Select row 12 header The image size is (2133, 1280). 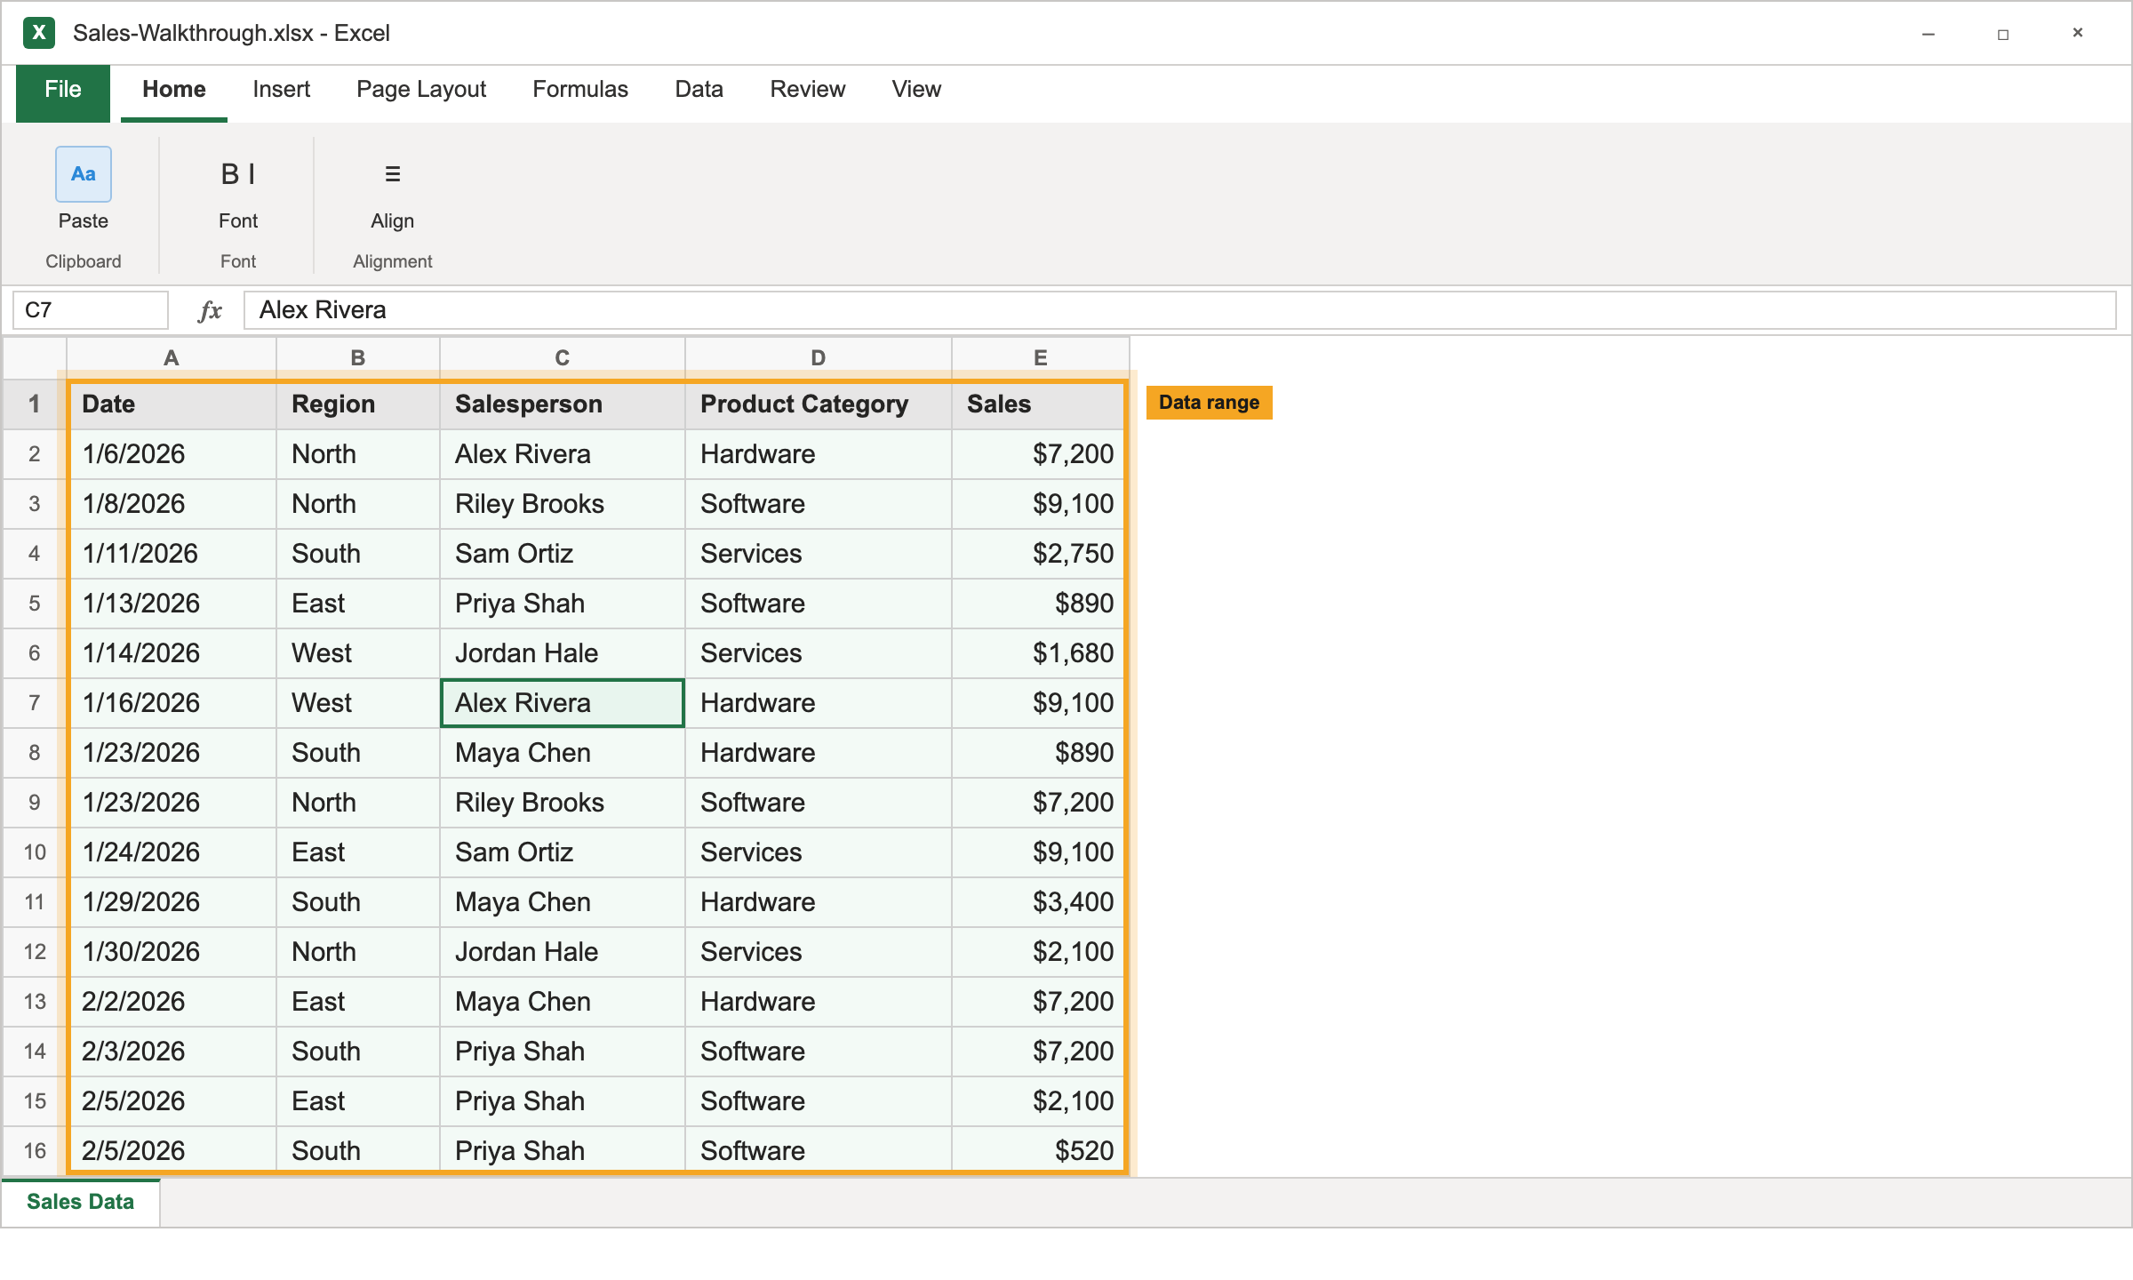[x=35, y=952]
